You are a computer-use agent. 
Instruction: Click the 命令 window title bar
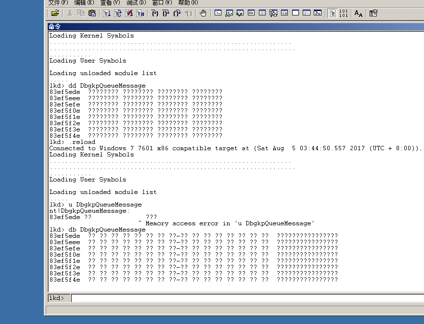pos(235,26)
